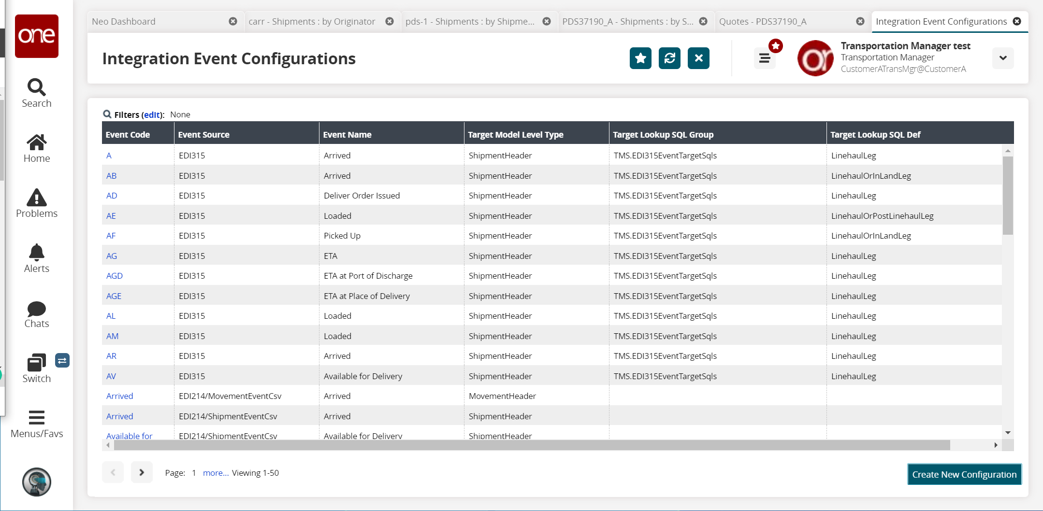The image size is (1043, 511).
Task: Add page to favorites with star button
Action: click(640, 58)
